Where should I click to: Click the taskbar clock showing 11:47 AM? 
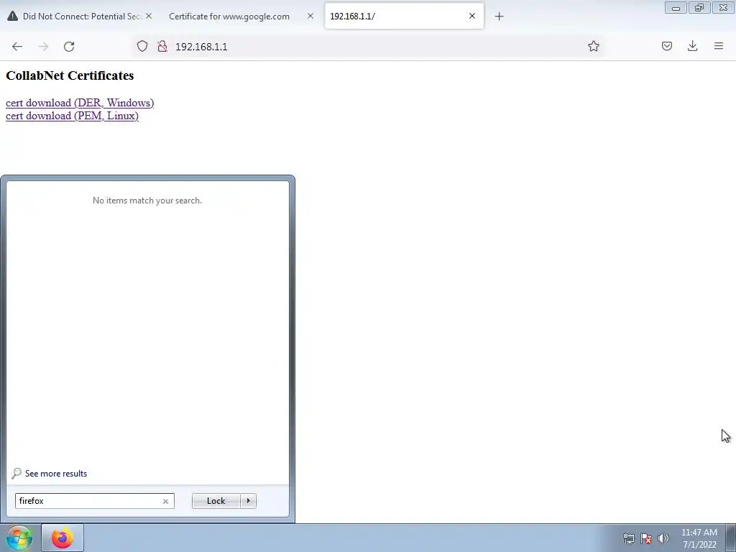click(699, 538)
